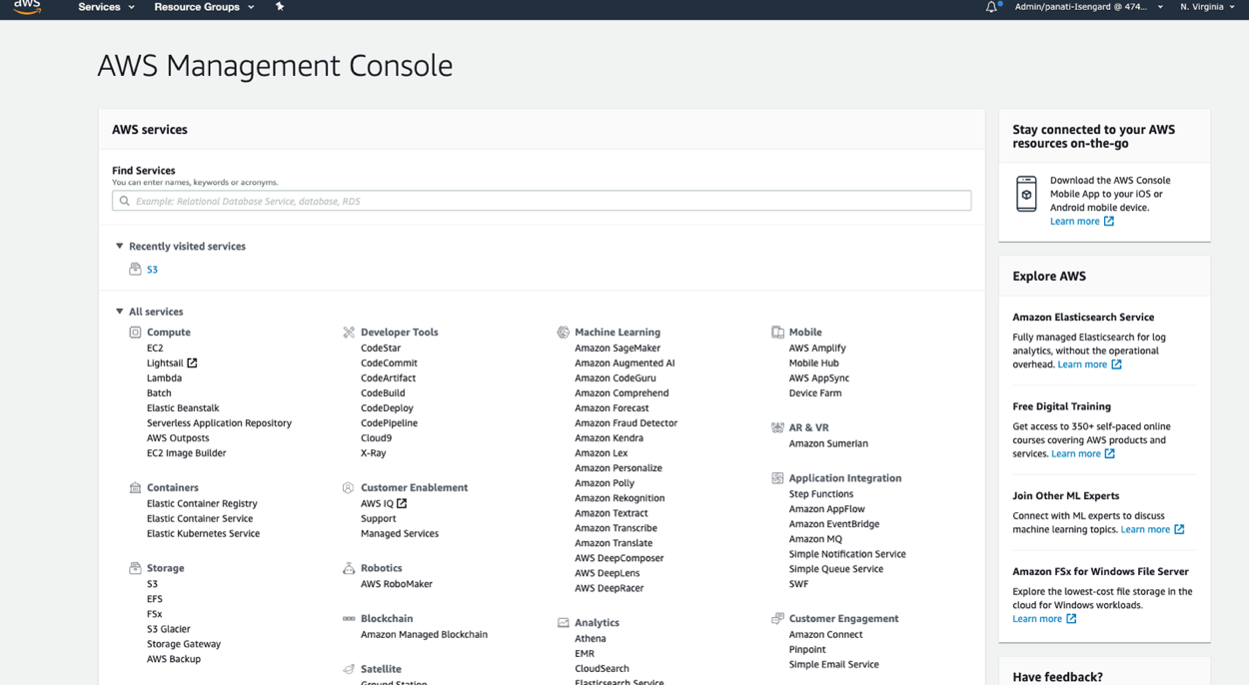The image size is (1249, 685).
Task: Open Simple Email Service
Action: click(x=834, y=664)
